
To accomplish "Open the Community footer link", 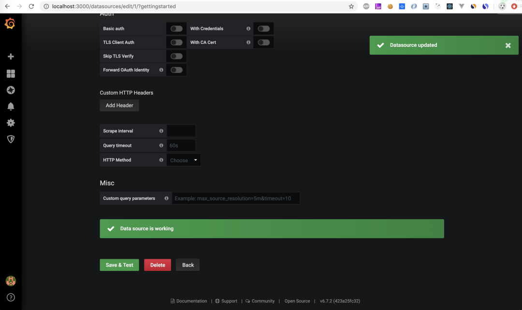I will [x=260, y=301].
